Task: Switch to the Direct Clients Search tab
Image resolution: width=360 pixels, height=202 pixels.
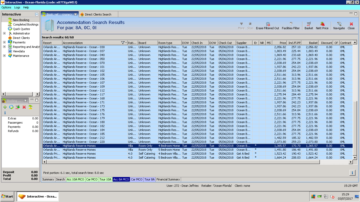Action: 98,14
